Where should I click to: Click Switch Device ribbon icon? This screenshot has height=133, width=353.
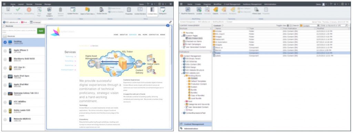[102, 9]
